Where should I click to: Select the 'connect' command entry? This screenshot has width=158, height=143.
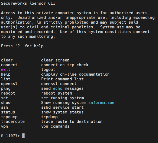click(9, 65)
